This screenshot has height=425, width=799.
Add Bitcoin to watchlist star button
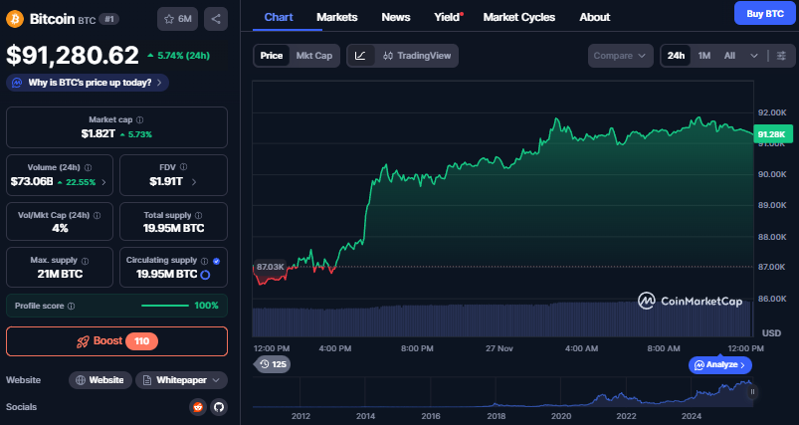(177, 19)
